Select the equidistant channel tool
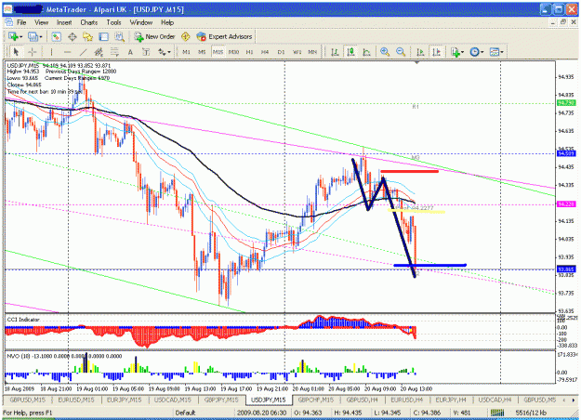This screenshot has height=420, width=581. (x=99, y=52)
